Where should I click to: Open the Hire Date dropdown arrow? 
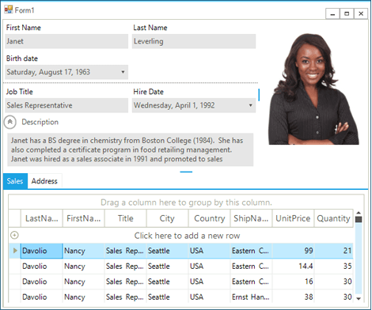click(x=250, y=105)
